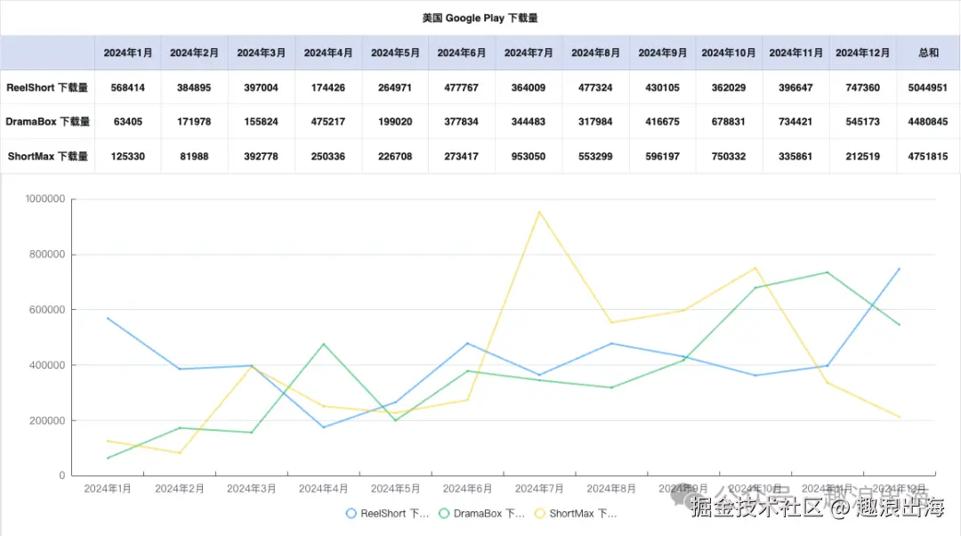Click cell value 384895
The image size is (961, 536).
point(194,87)
